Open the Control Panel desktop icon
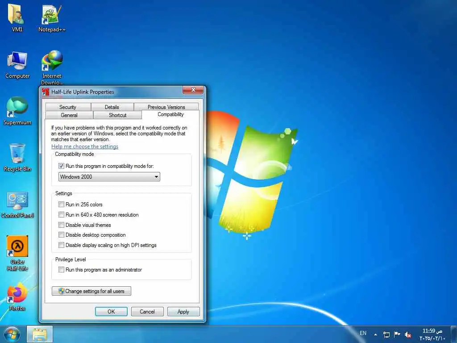 (17, 204)
